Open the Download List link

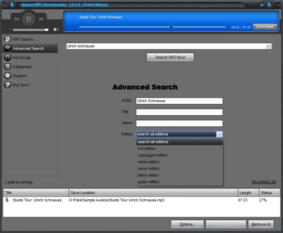[x=264, y=182]
